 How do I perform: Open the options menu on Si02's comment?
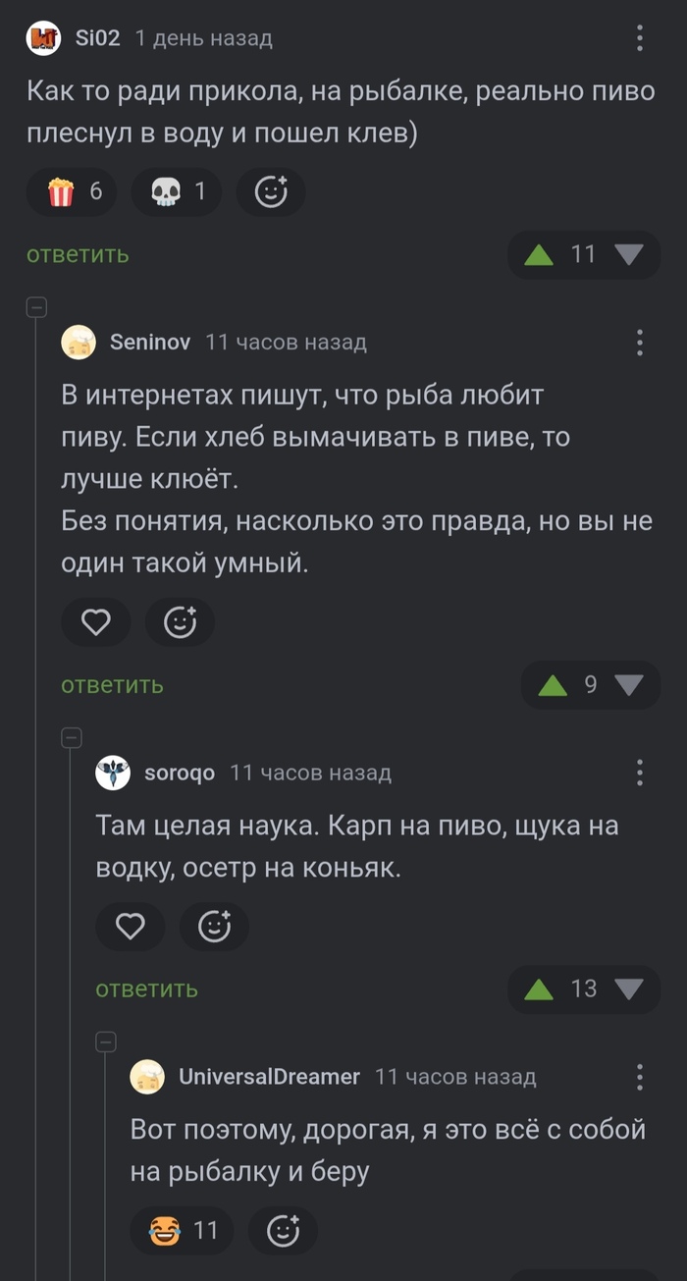coord(639,35)
